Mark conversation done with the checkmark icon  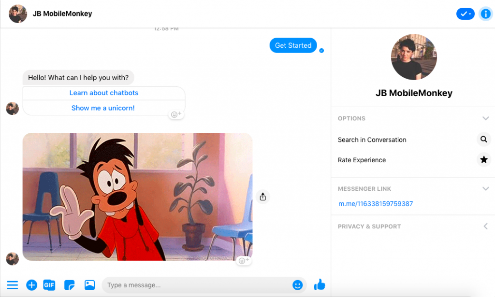[465, 14]
